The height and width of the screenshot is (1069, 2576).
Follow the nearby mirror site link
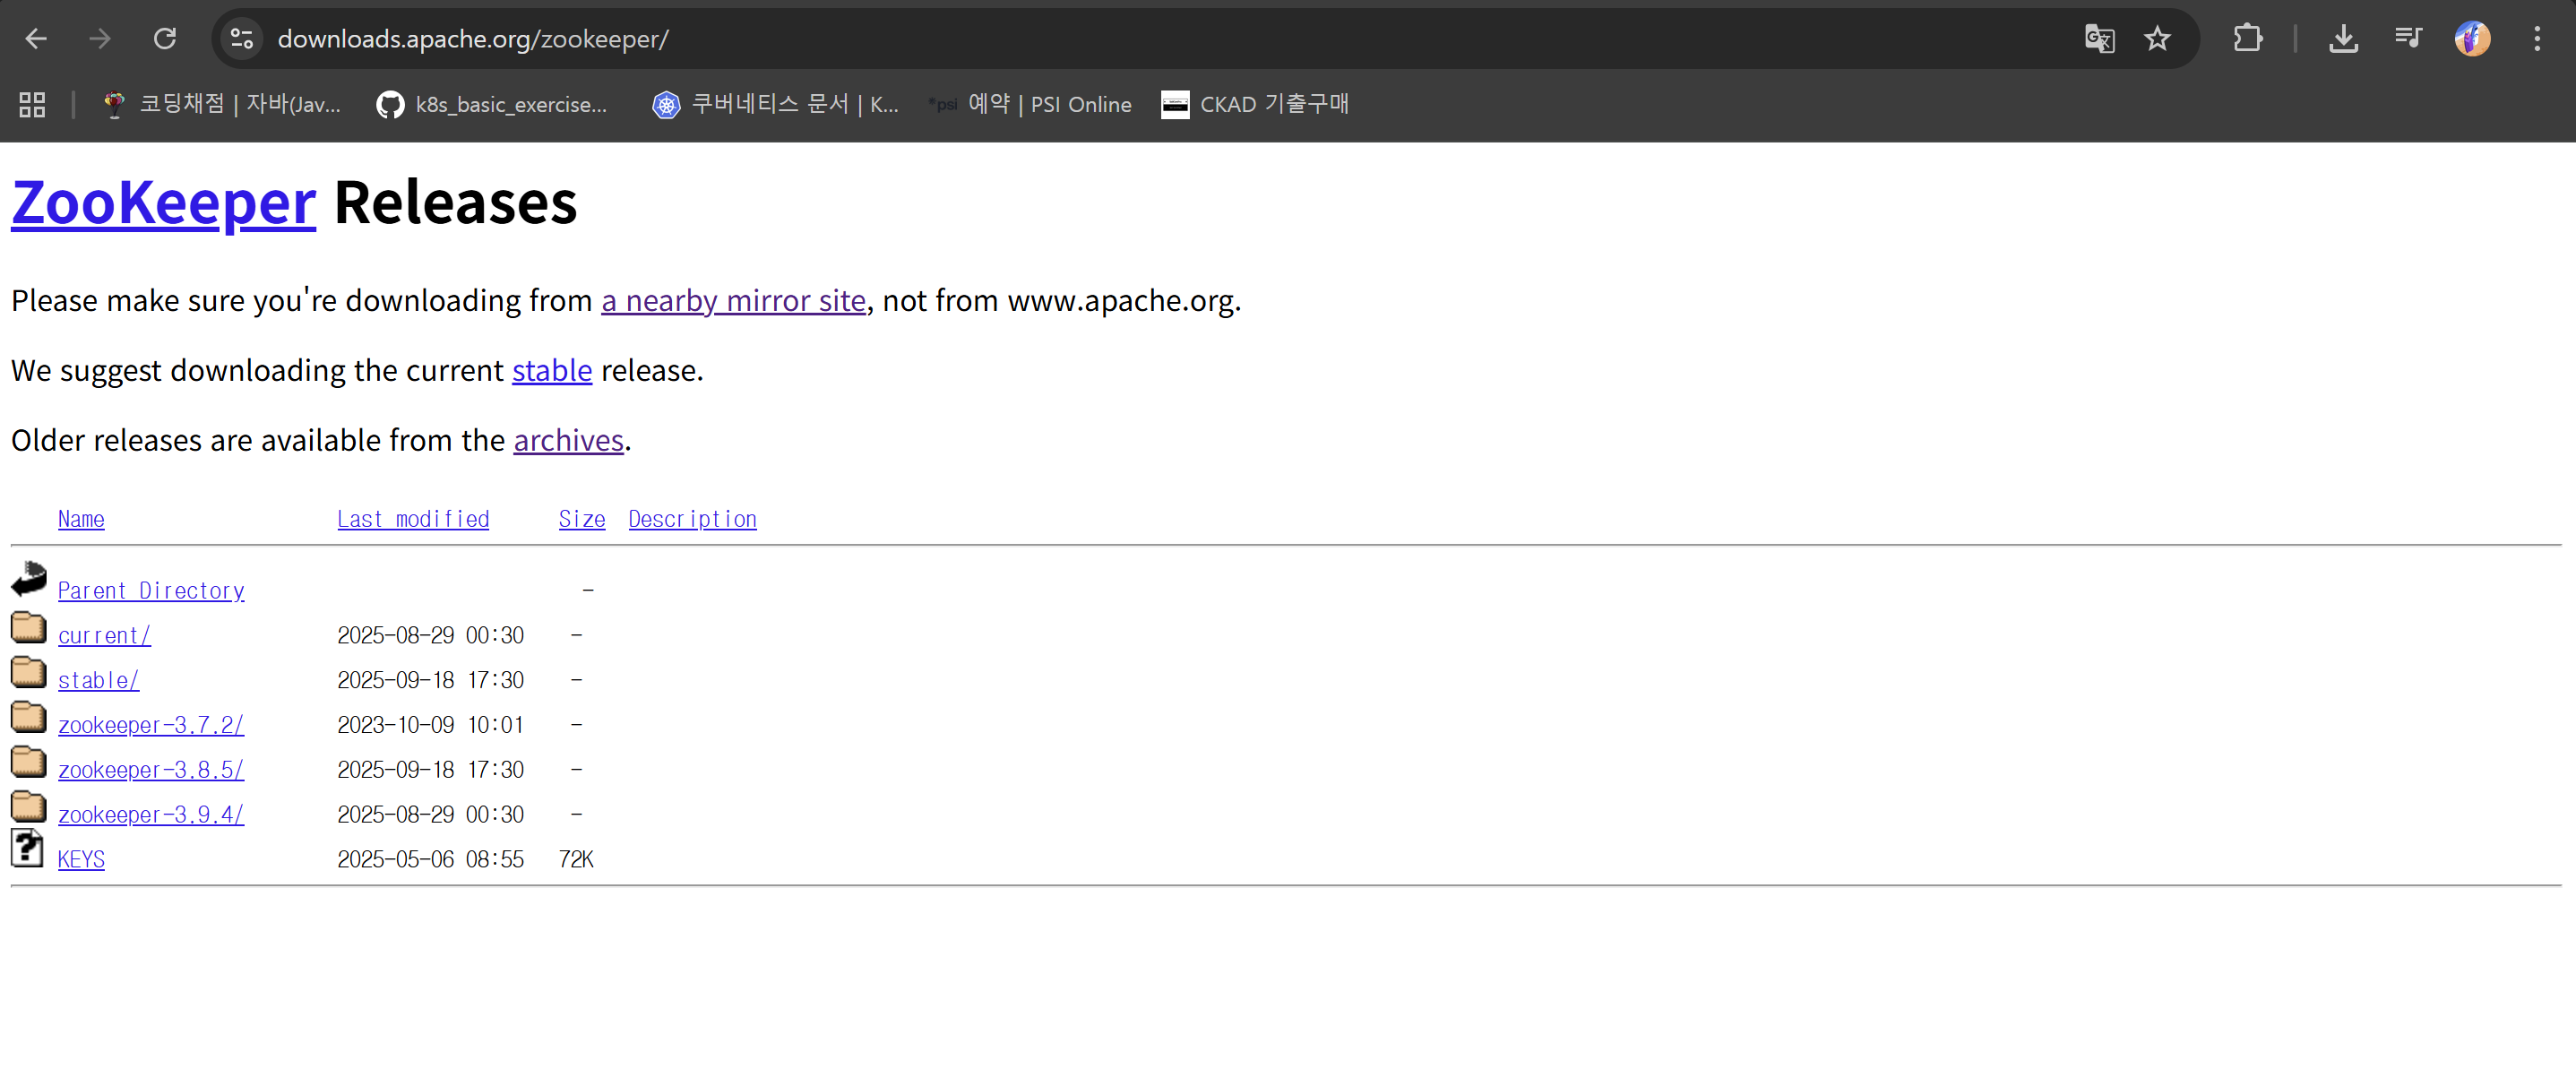733,301
